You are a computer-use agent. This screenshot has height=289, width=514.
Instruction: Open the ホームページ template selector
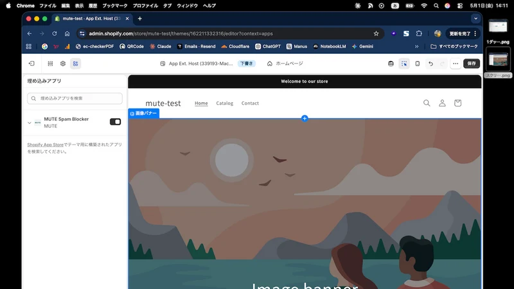tap(285, 64)
